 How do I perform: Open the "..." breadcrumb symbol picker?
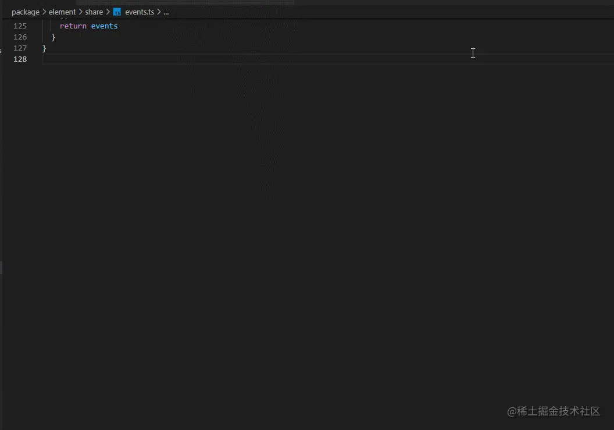point(166,12)
